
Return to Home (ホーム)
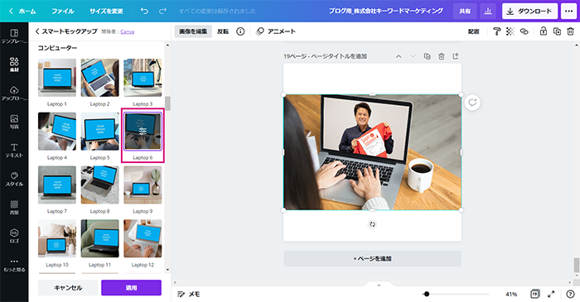[x=22, y=11]
